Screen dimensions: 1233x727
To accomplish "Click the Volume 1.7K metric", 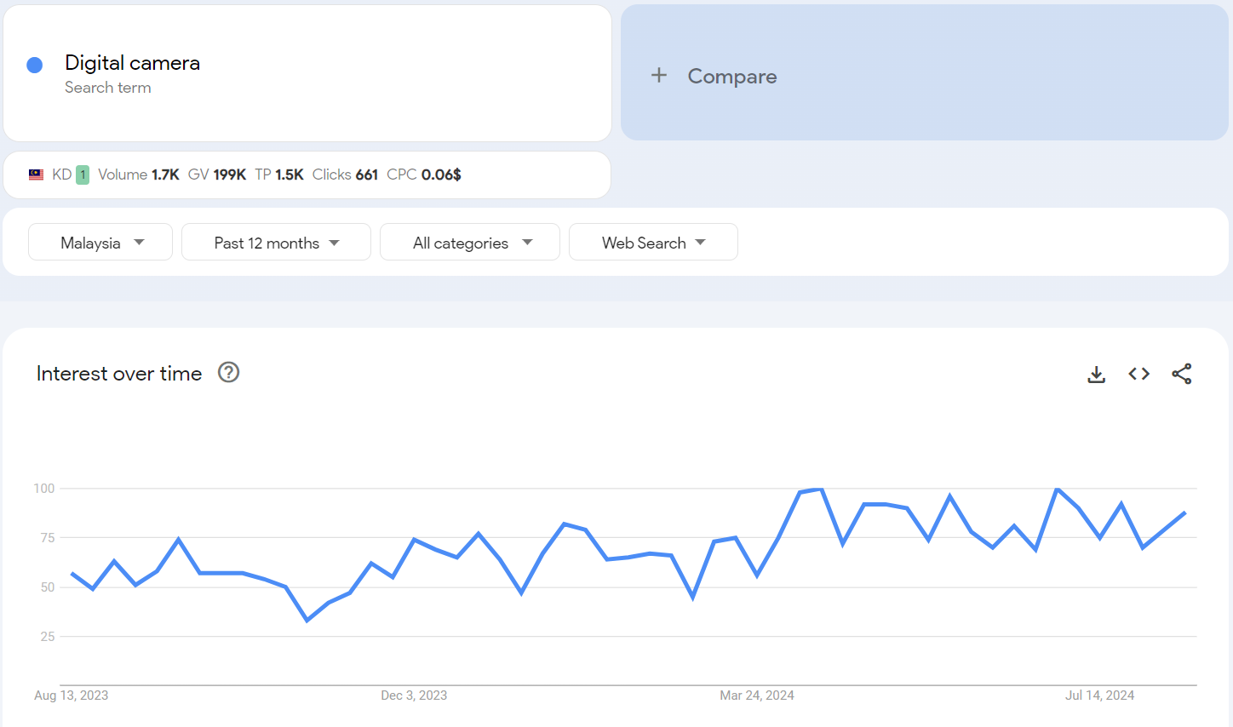I will (x=138, y=175).
